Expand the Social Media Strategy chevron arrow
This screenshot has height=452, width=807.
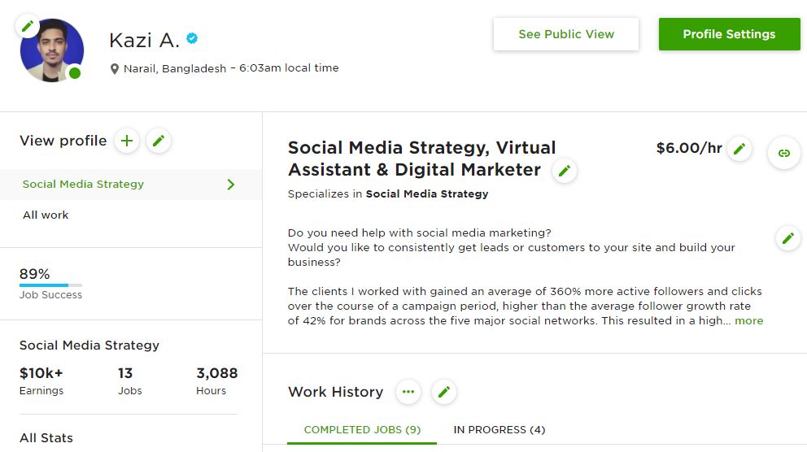pos(231,185)
